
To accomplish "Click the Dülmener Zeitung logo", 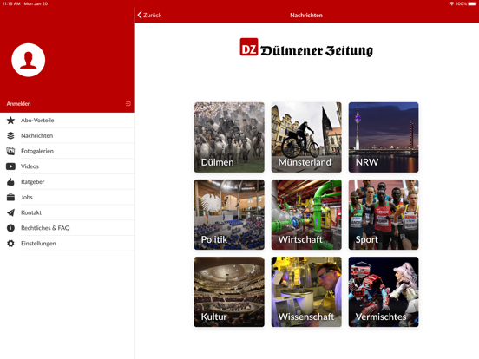I will pyautogui.click(x=306, y=48).
